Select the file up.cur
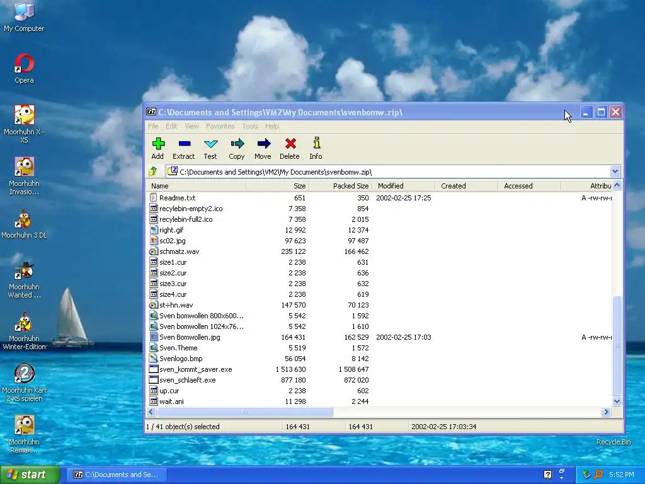This screenshot has height=484, width=645. [x=169, y=391]
